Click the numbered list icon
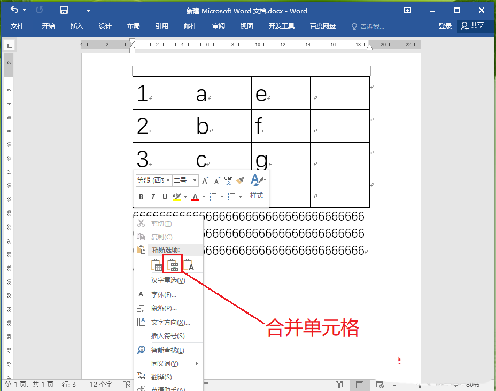Image resolution: width=496 pixels, height=391 pixels. (x=231, y=197)
